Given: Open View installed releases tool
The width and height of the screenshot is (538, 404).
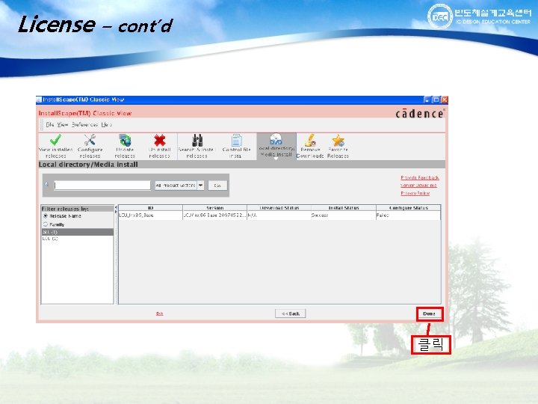Looking at the screenshot, I should [56, 146].
